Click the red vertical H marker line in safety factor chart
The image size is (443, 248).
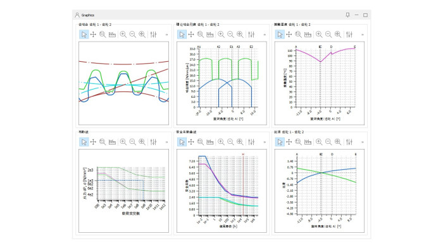coord(243,185)
